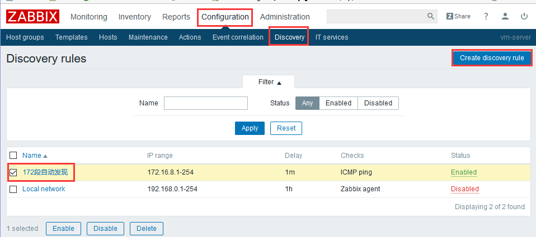
Task: Set status filter to Disabled
Action: [x=378, y=103]
